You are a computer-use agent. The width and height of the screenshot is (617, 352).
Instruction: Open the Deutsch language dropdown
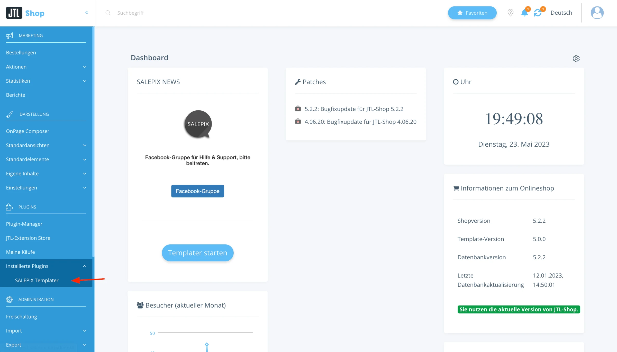(561, 13)
